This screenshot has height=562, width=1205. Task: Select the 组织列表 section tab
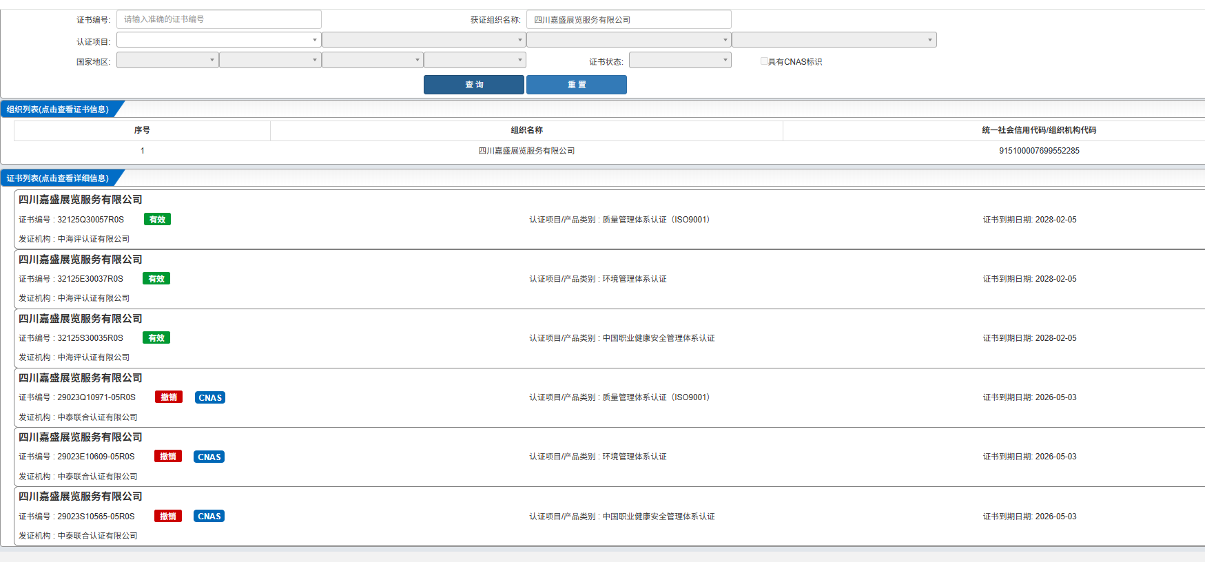point(58,110)
